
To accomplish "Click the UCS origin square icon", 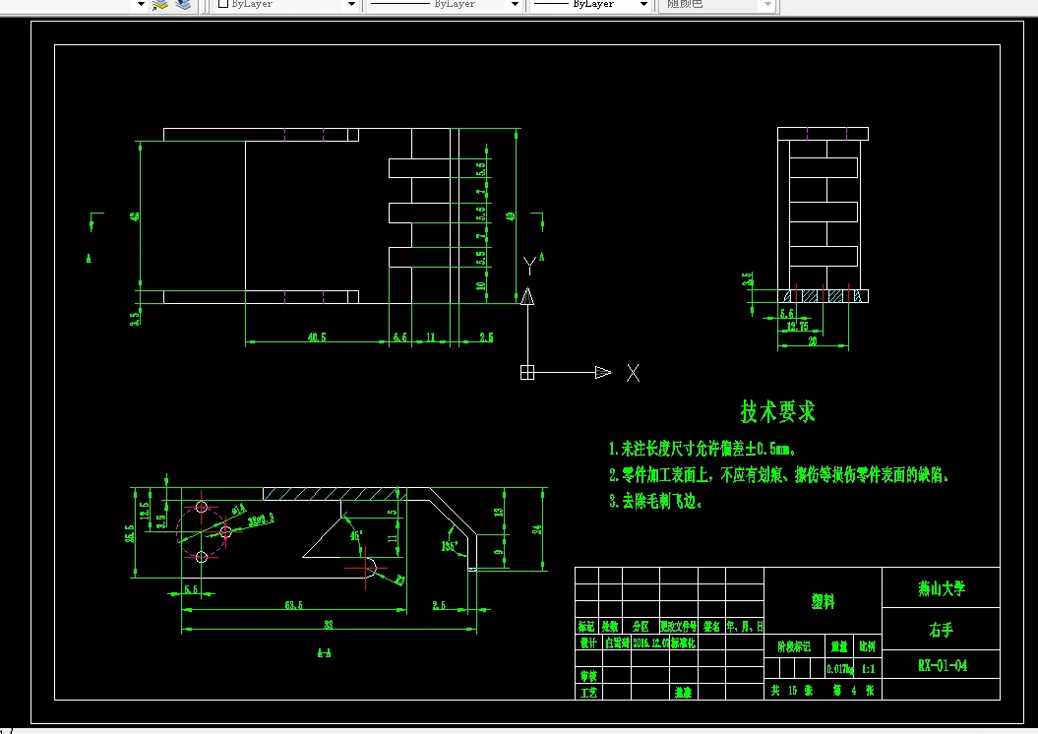I will (x=527, y=373).
